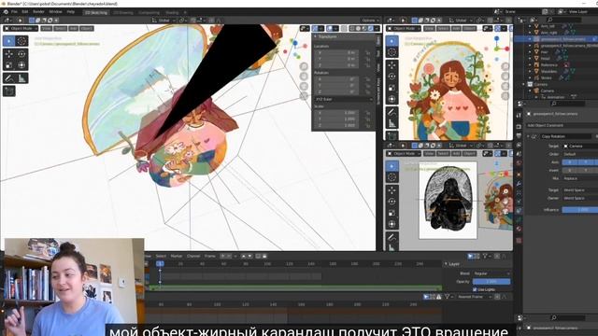Screen dimensions: 598x336
Task: Open the Constraints tab in Properties editor
Action: [519, 211]
